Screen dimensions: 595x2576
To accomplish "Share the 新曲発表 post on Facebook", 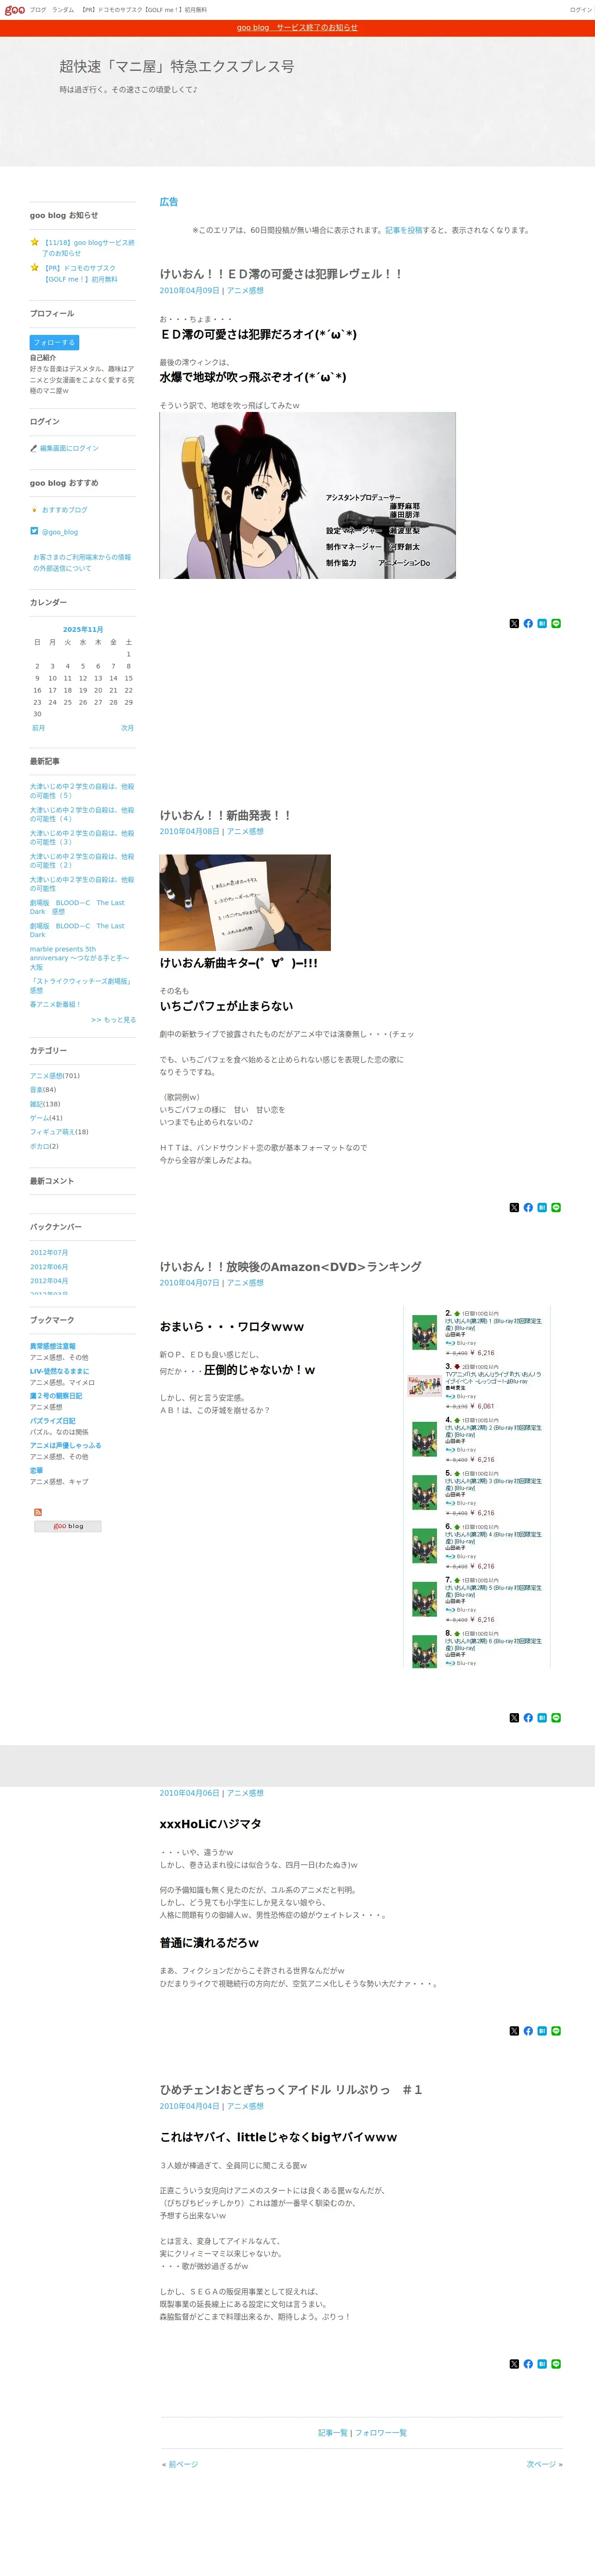I will tap(528, 1207).
